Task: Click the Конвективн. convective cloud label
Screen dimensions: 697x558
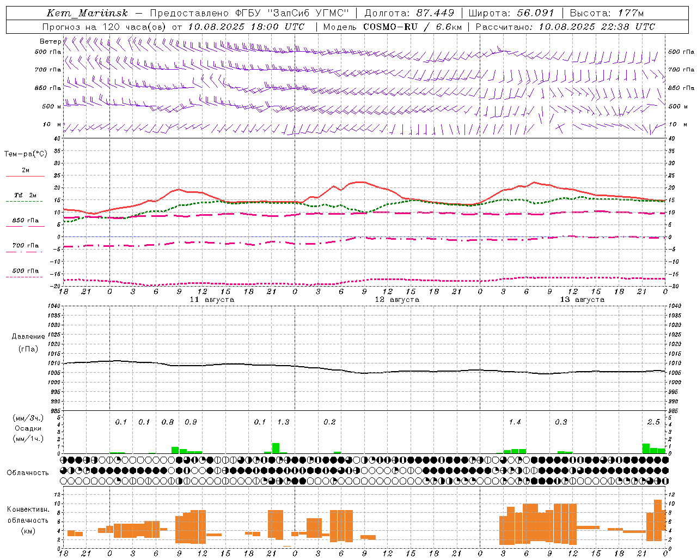Action: pyautogui.click(x=28, y=510)
